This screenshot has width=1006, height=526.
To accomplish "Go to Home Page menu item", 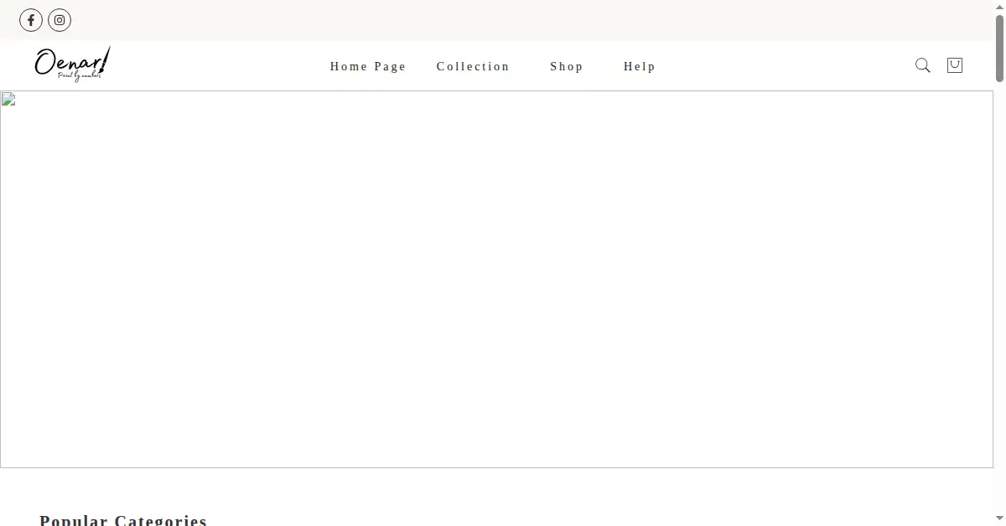I will pos(368,66).
